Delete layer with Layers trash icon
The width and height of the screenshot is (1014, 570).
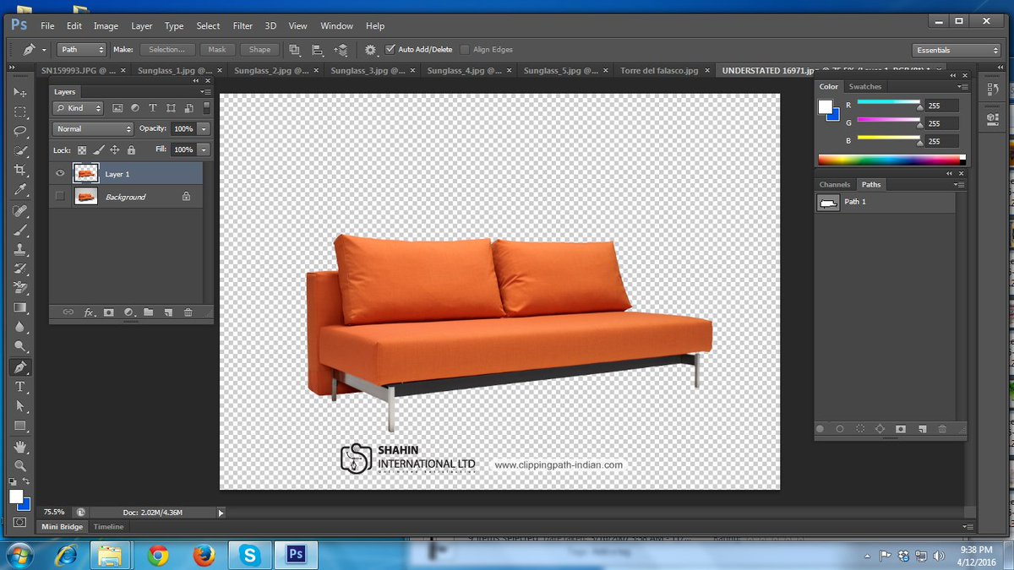click(188, 312)
